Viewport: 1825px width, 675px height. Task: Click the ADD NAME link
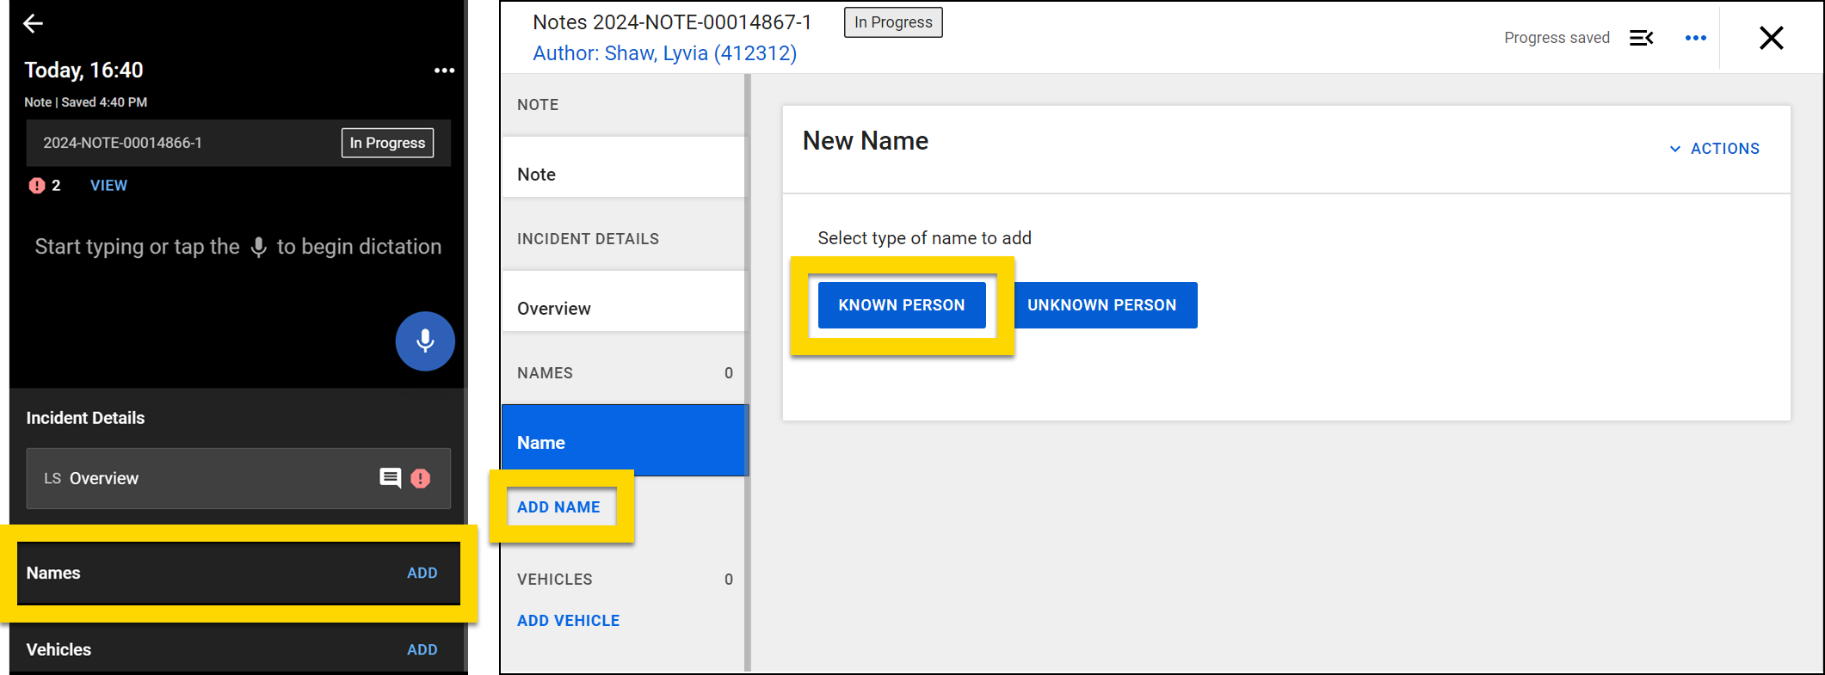coord(558,507)
